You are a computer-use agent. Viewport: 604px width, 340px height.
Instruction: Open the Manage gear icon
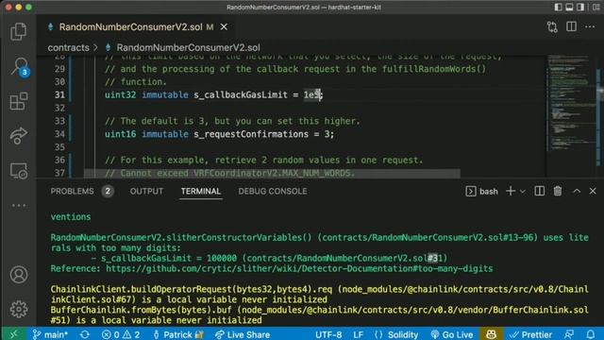click(x=19, y=309)
